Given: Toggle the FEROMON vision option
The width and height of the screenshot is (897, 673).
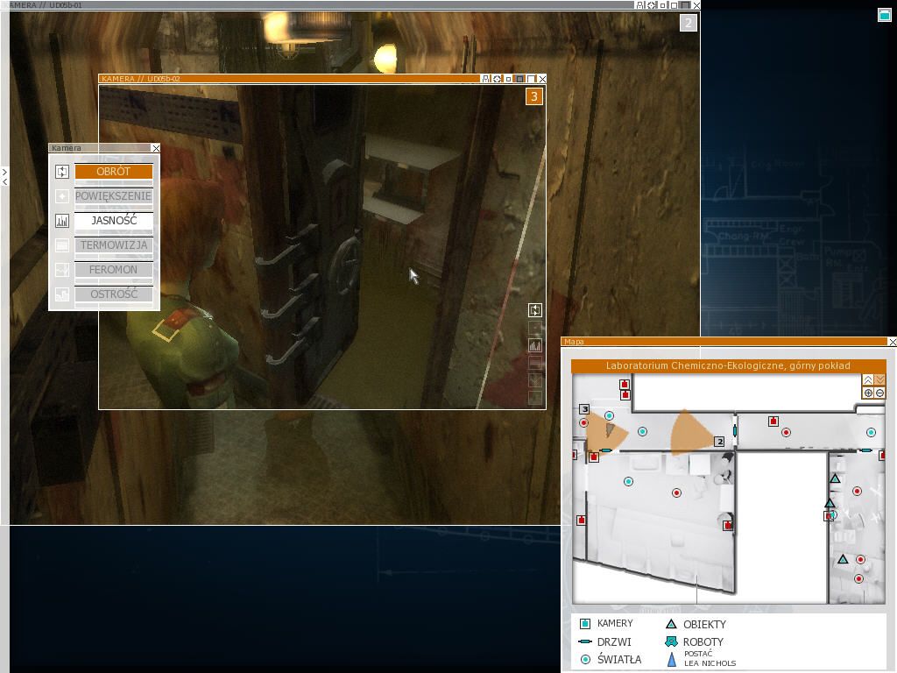Looking at the screenshot, I should pos(114,270).
